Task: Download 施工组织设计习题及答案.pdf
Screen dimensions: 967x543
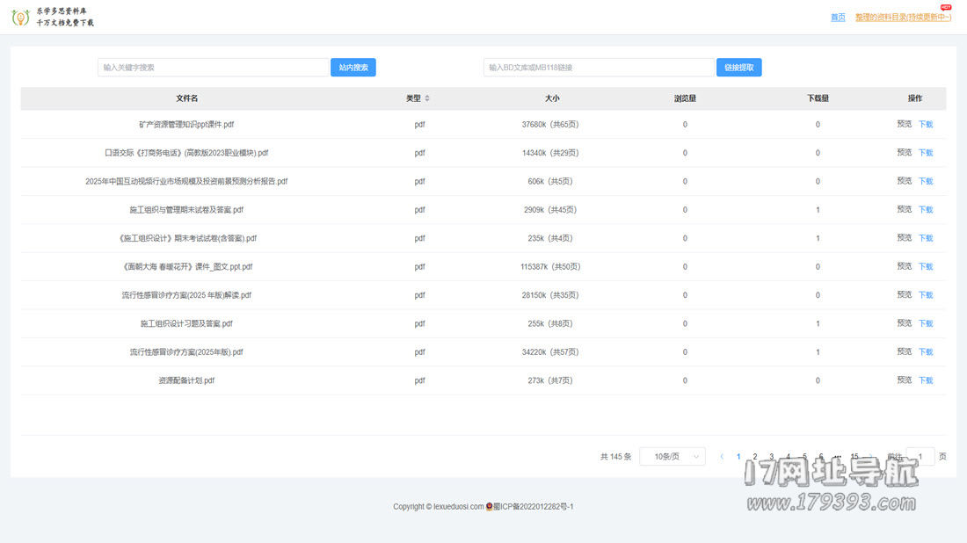Action: click(926, 323)
